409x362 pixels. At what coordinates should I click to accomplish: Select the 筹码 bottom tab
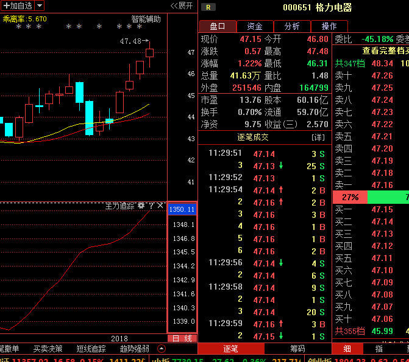(297, 349)
